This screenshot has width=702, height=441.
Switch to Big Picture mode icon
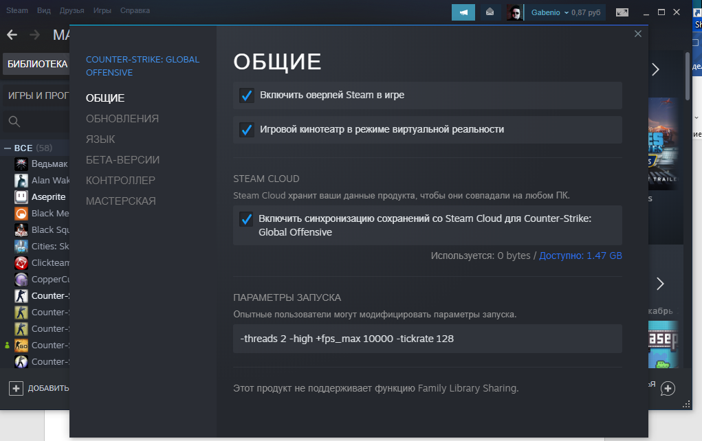tap(622, 12)
